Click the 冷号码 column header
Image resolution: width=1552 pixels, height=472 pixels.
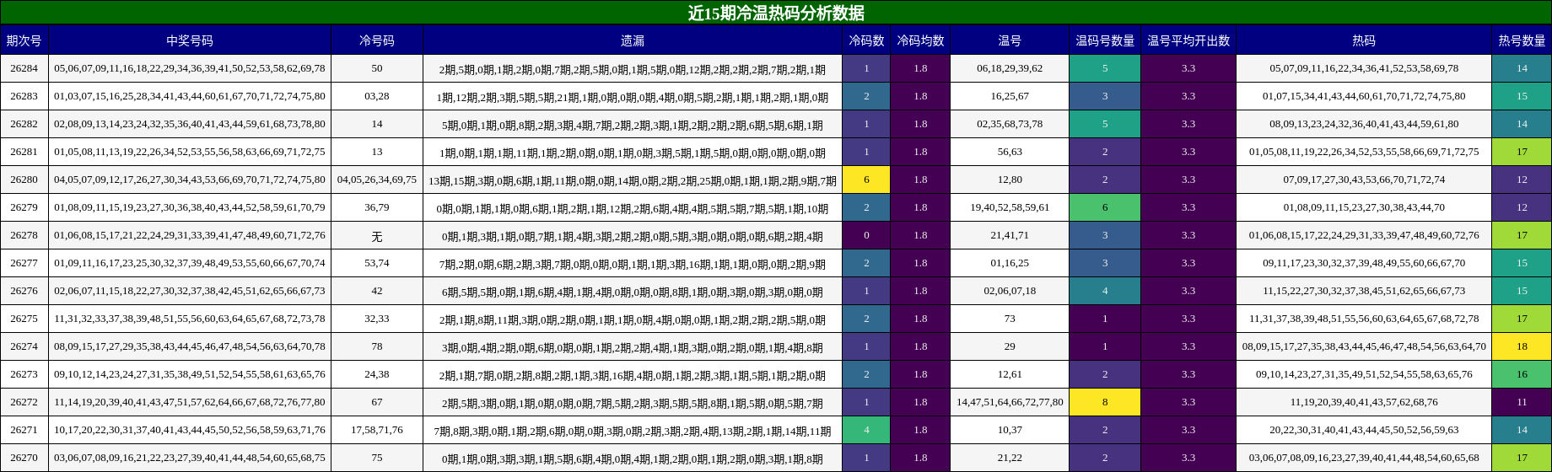tap(377, 40)
